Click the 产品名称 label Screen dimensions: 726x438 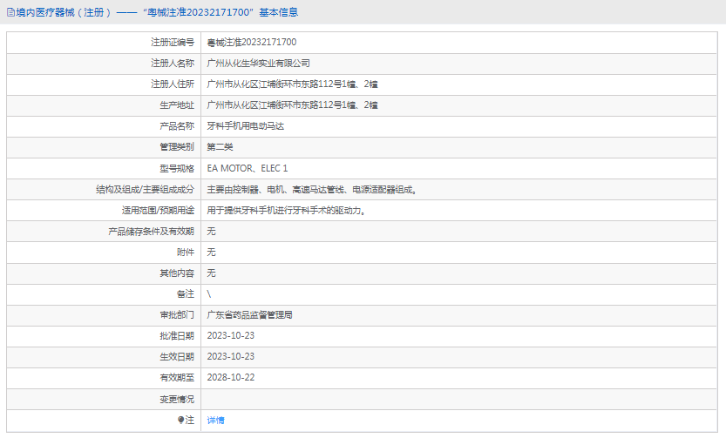177,125
